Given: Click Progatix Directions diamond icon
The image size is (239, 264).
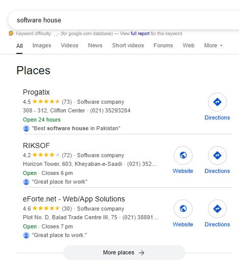Looking at the screenshot, I should (217, 102).
